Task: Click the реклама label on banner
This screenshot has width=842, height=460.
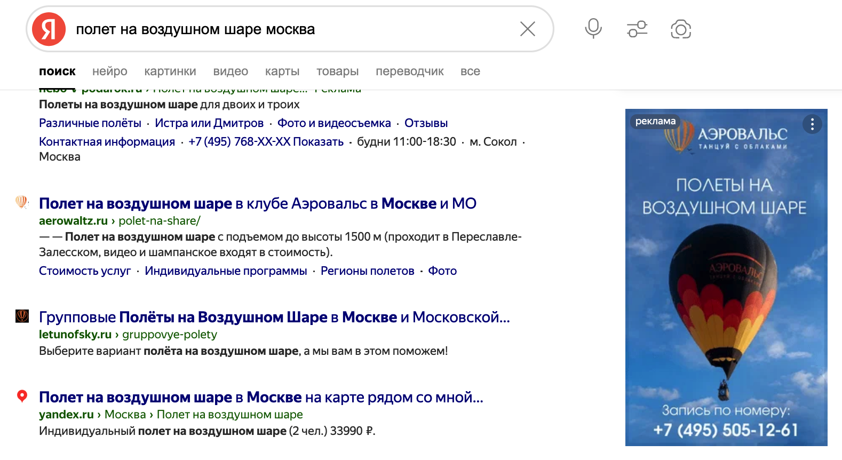Action: [x=655, y=121]
